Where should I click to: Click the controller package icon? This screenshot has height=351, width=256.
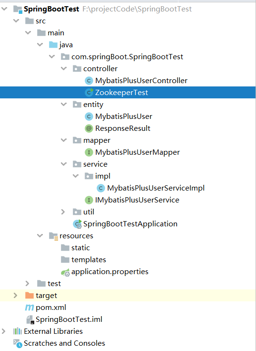77,69
